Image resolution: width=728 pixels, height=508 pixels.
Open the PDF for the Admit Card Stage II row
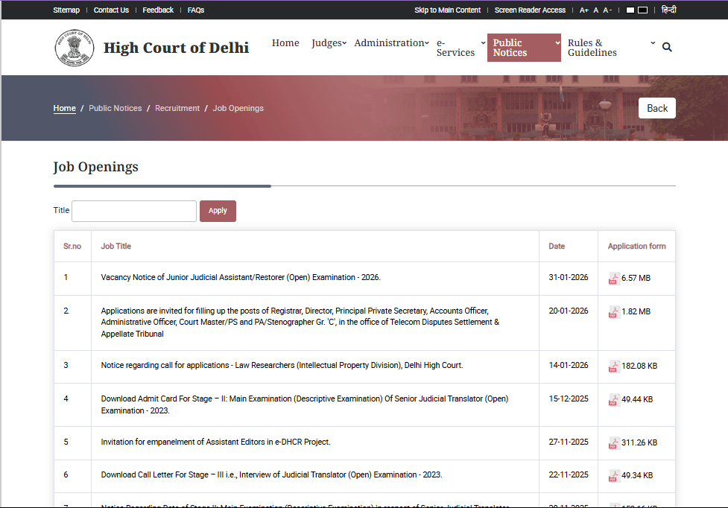click(614, 399)
